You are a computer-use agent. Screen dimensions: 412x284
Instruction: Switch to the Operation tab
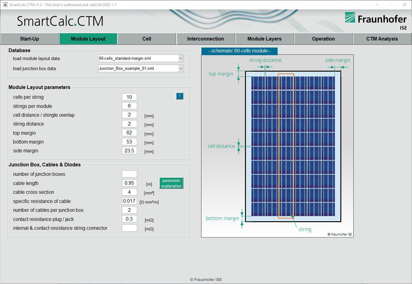coord(323,39)
